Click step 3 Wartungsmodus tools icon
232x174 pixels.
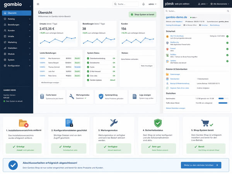click(114, 123)
